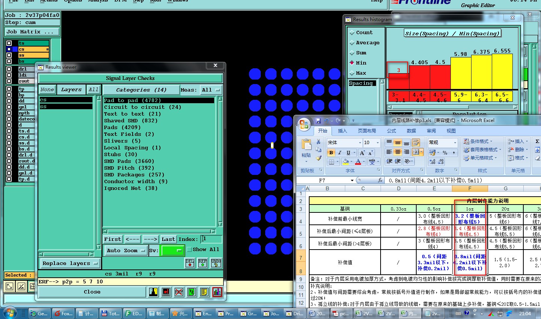Toggle Italic in Excel ribbon
541x319 pixels.
point(340,153)
